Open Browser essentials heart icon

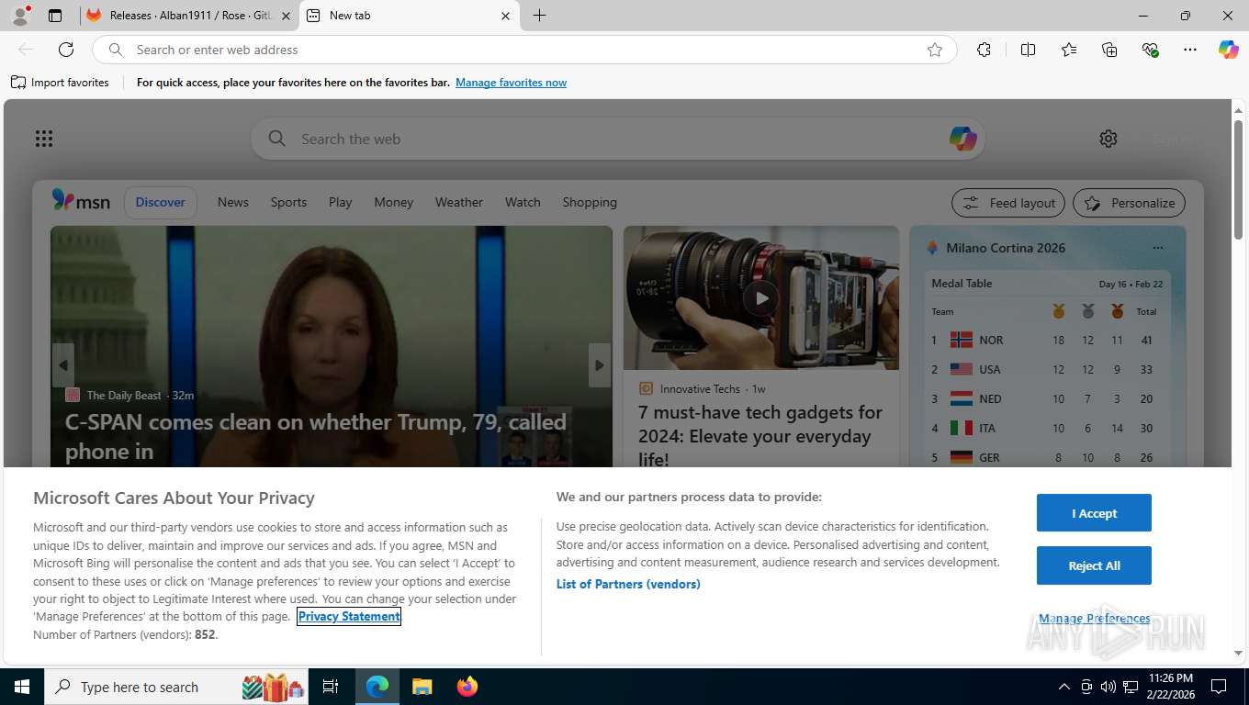click(1150, 50)
